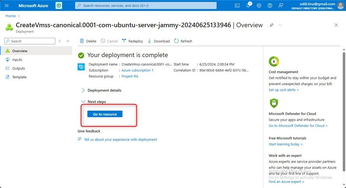Click the Overview sidebar icon
The image size is (346, 188).
[7, 51]
